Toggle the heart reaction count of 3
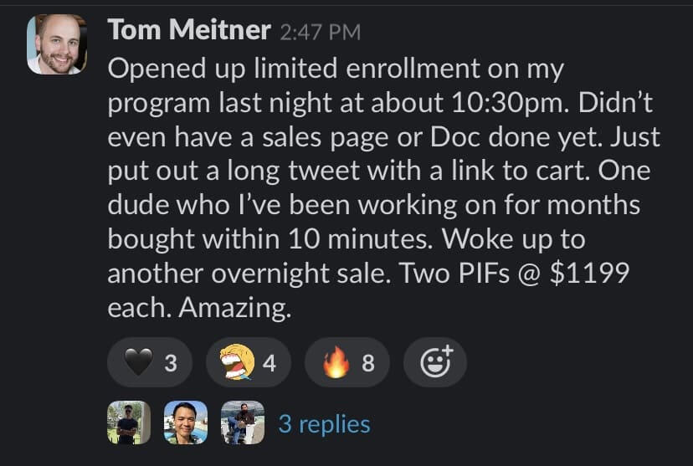Screen dimensions: 693x466 coord(171,363)
